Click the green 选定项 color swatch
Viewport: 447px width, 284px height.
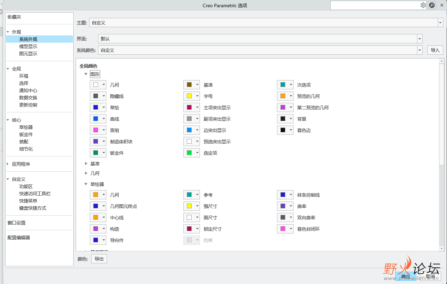pyautogui.click(x=189, y=153)
